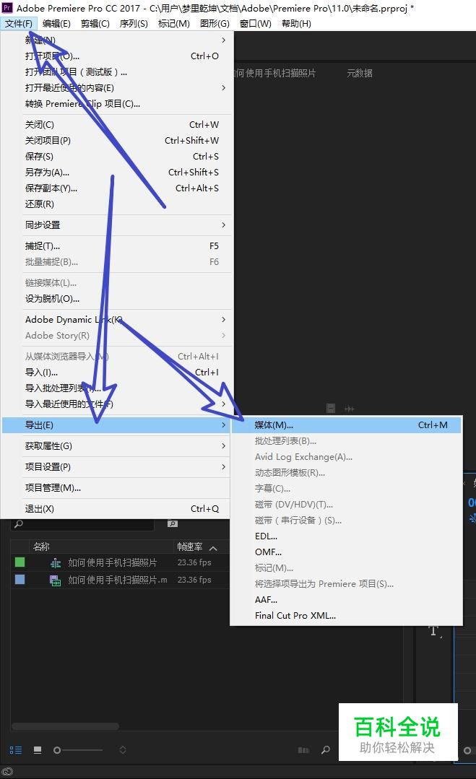Open the 剪辑(C) menu
476x779 pixels.
(x=95, y=23)
